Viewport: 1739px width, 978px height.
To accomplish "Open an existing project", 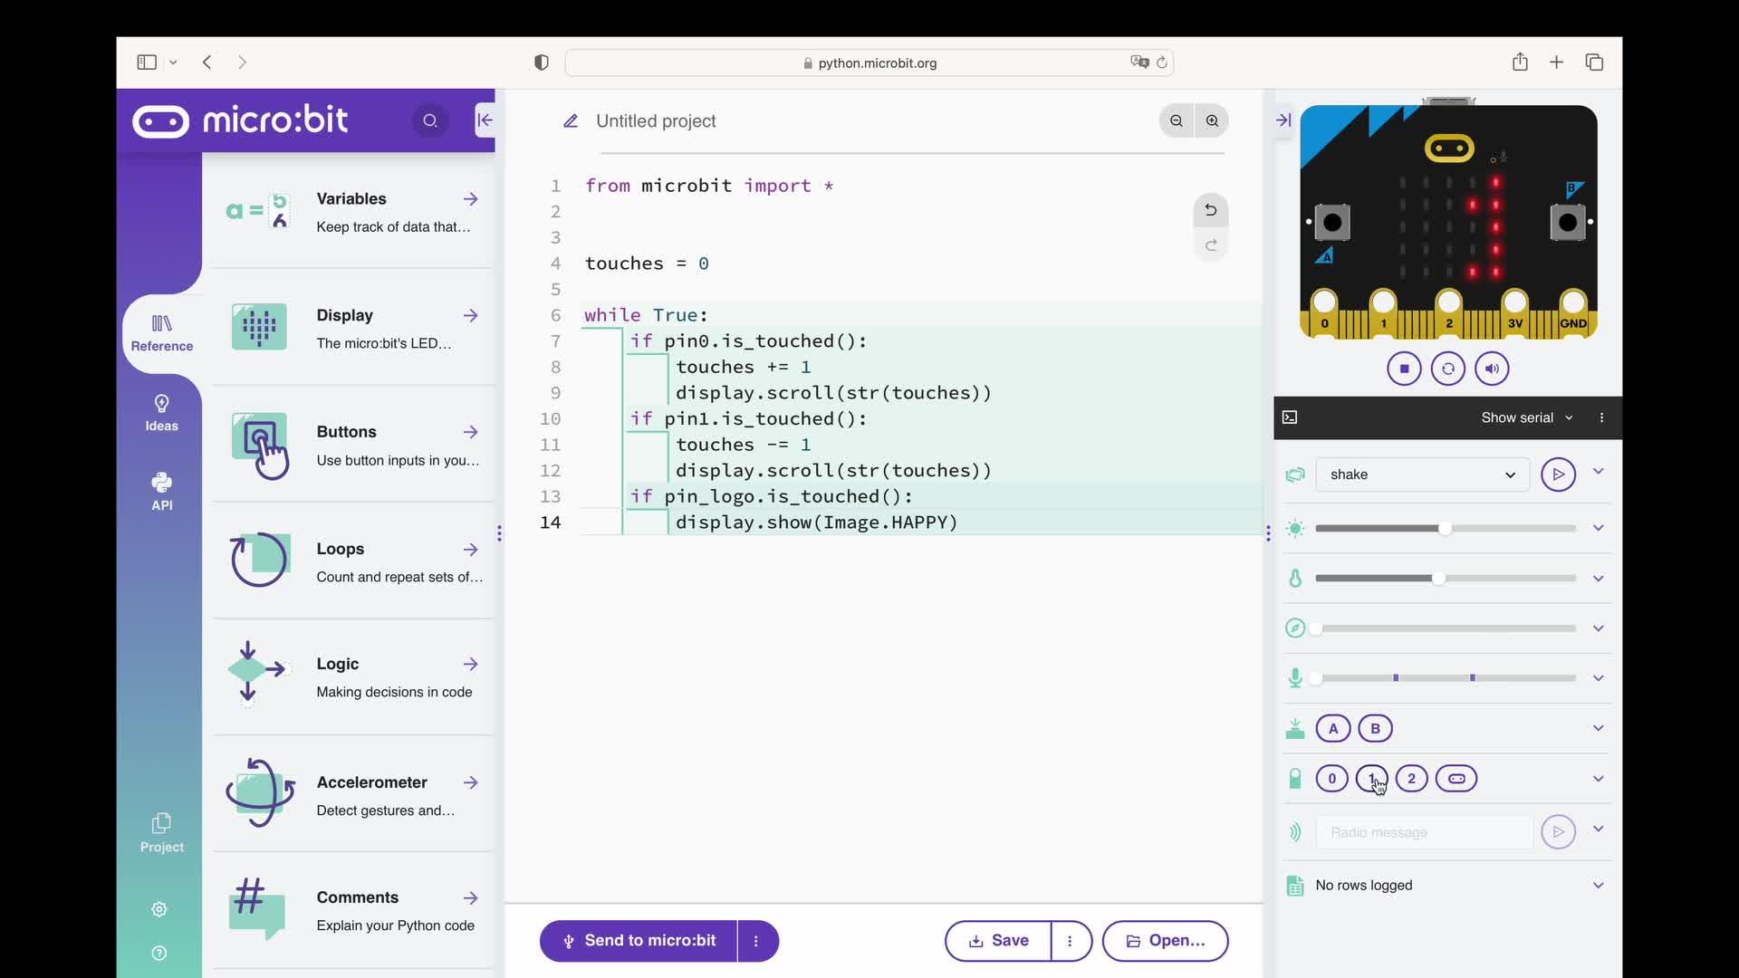I will tap(1165, 941).
